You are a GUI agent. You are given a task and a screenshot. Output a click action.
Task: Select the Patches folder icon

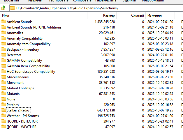coord(4,104)
